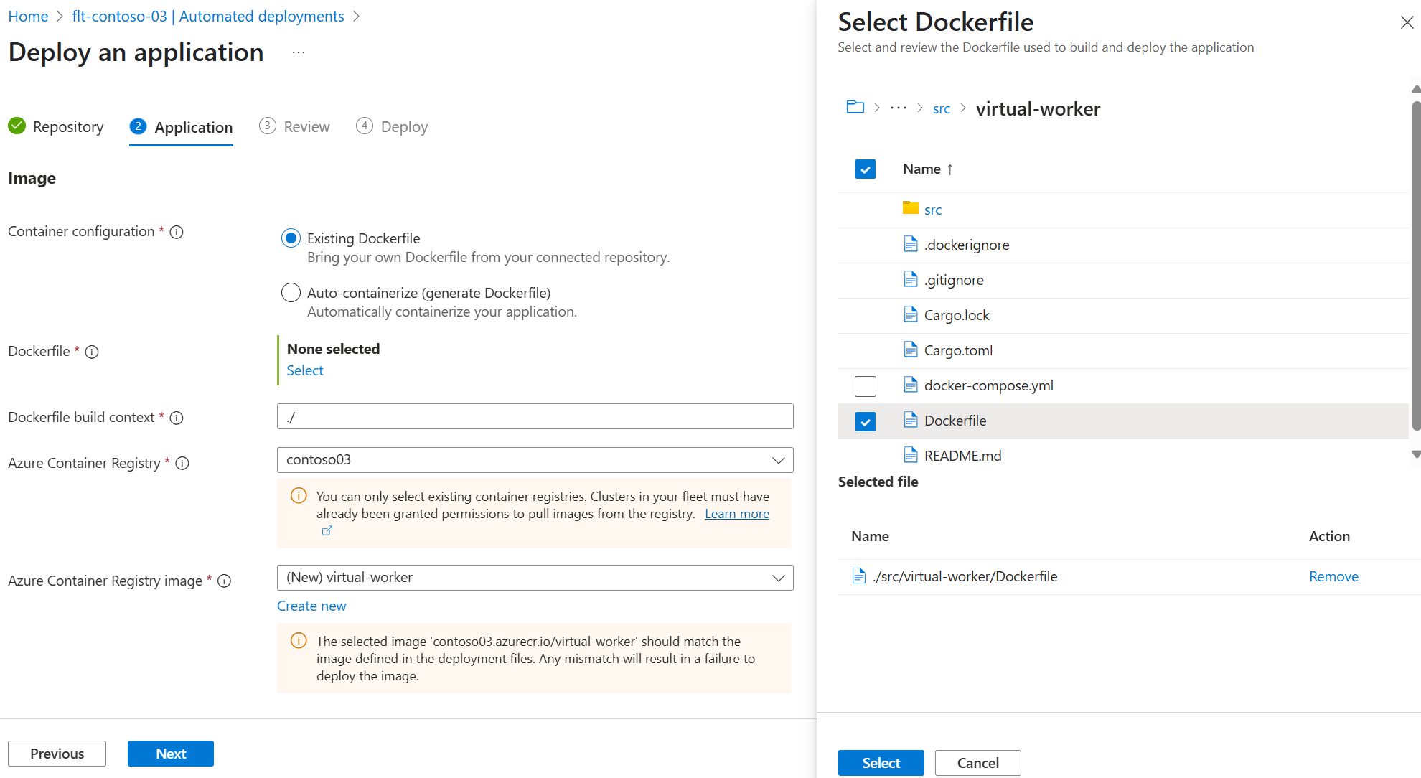Click the Dockerfile field info icon
This screenshot has width=1421, height=778.
pyautogui.click(x=92, y=352)
